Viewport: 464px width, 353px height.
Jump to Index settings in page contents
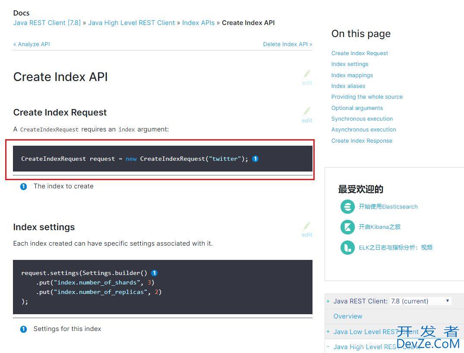pos(350,64)
